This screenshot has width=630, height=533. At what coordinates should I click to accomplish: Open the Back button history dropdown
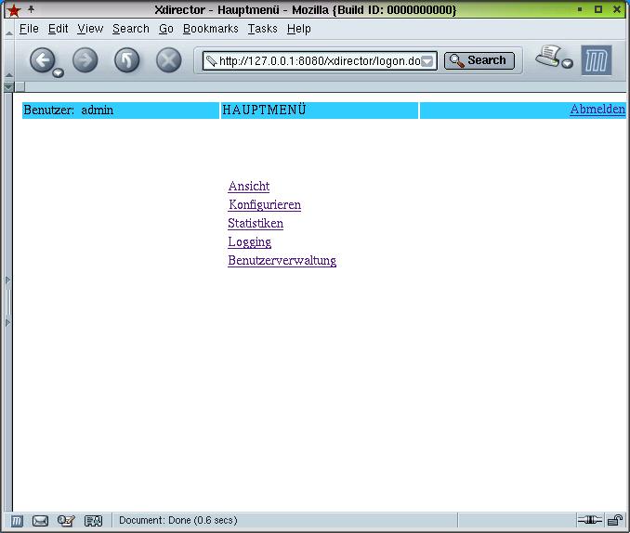[x=59, y=72]
